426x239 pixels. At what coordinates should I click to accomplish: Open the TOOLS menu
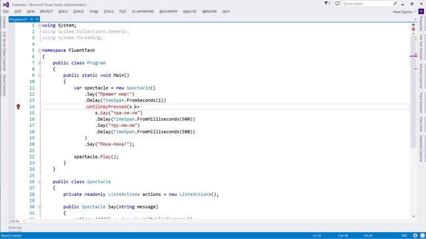pos(108,11)
